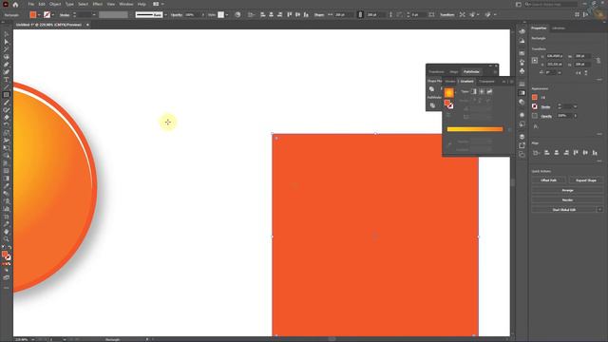Click the fx effects icon in Appearance section

coord(536,126)
